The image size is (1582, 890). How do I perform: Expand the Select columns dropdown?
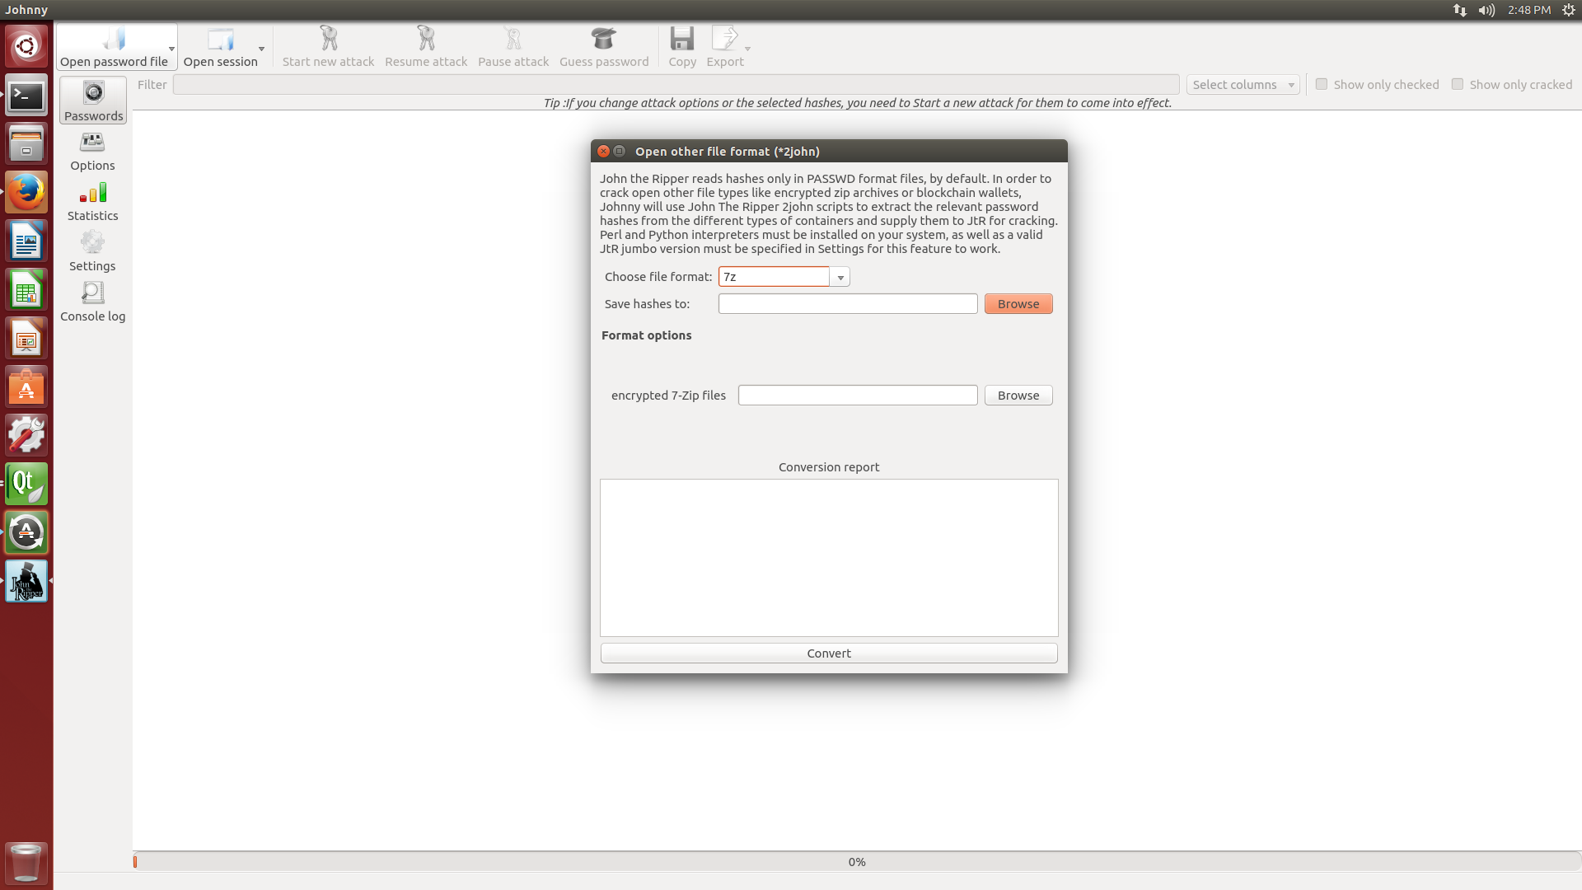tap(1242, 84)
